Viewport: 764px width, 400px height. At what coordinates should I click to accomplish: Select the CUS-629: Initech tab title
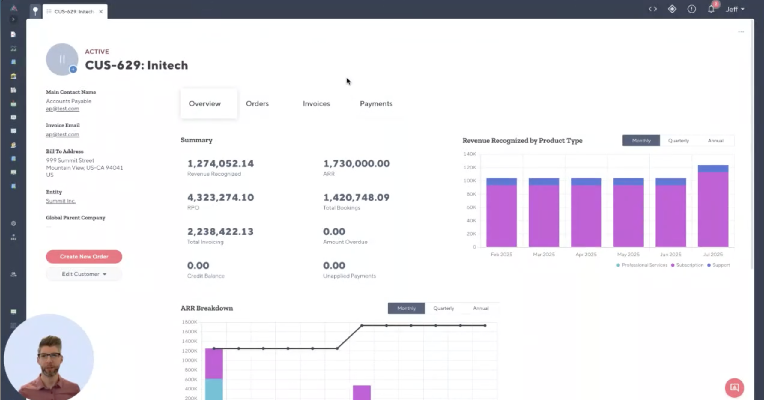(74, 11)
